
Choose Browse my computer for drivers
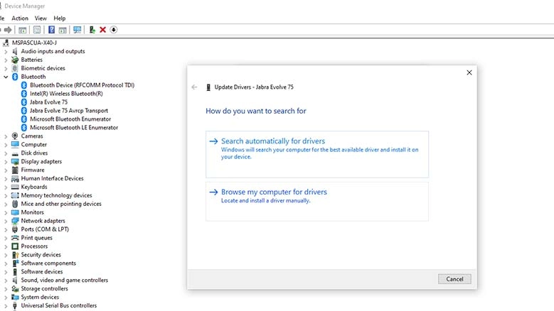(x=317, y=202)
